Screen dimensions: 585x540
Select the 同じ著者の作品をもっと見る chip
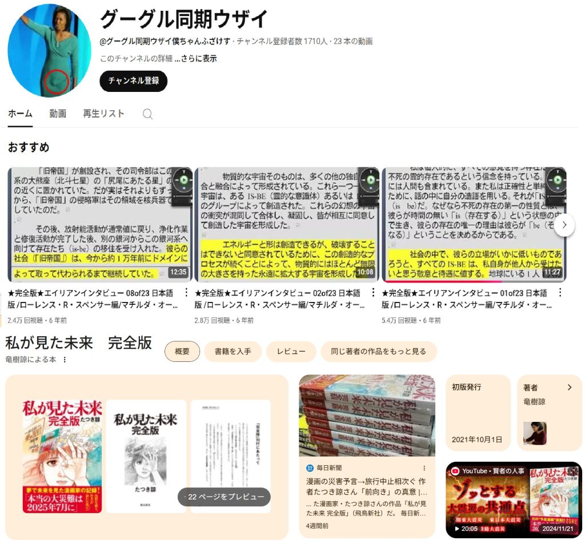(378, 352)
